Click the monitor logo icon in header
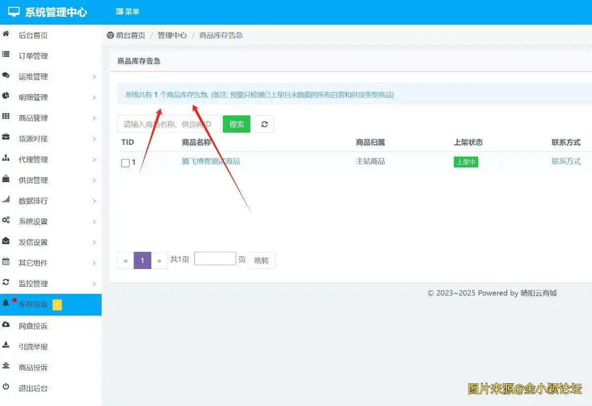Viewport: 592px width, 406px height. [x=14, y=12]
